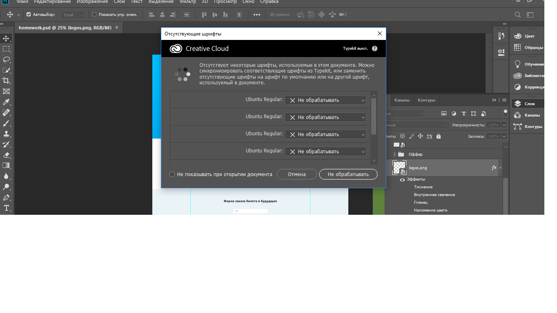Select the Crop tool
The width and height of the screenshot is (557, 313).
tap(6, 81)
